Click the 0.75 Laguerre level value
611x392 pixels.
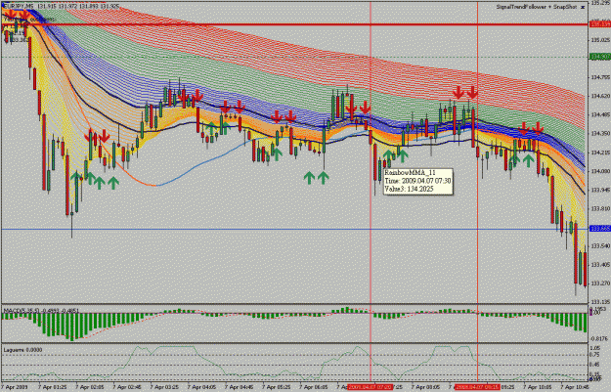coord(594,355)
